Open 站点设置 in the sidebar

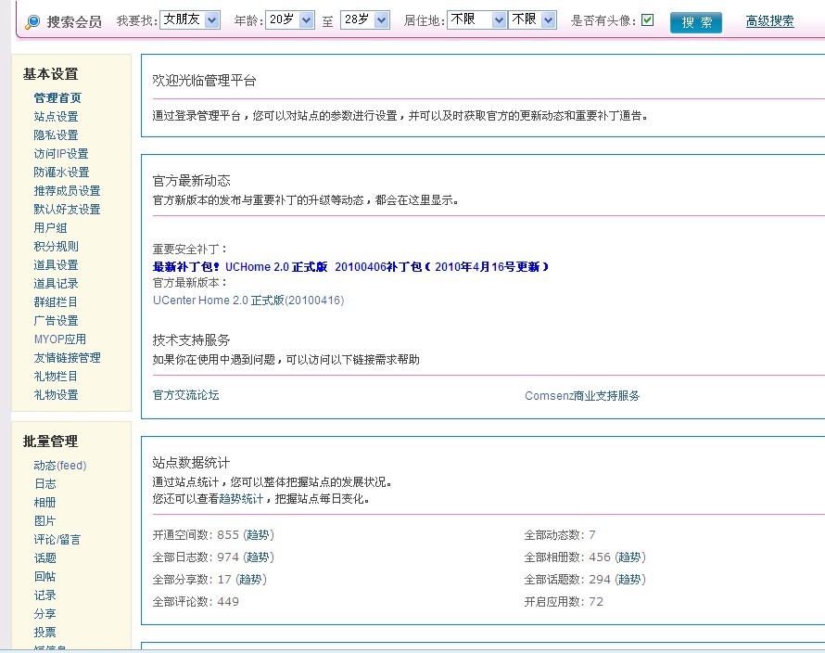pos(56,116)
